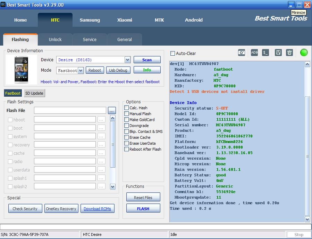The height and width of the screenshot is (239, 312).
Task: Click the flash partition list scrollbar thumb
Action: pyautogui.click(x=113, y=144)
